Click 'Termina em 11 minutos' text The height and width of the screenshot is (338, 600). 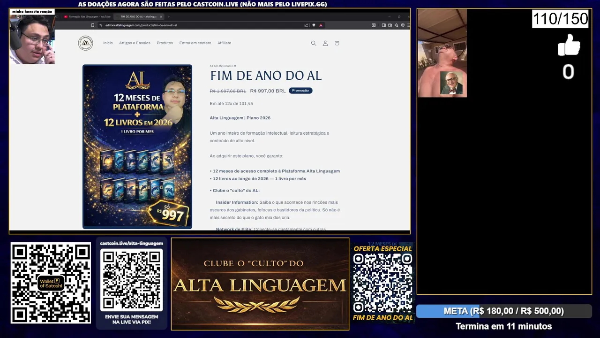(x=504, y=326)
